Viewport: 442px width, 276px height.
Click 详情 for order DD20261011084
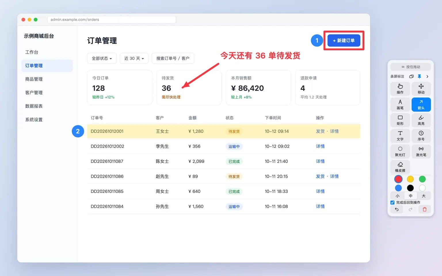[x=320, y=206]
